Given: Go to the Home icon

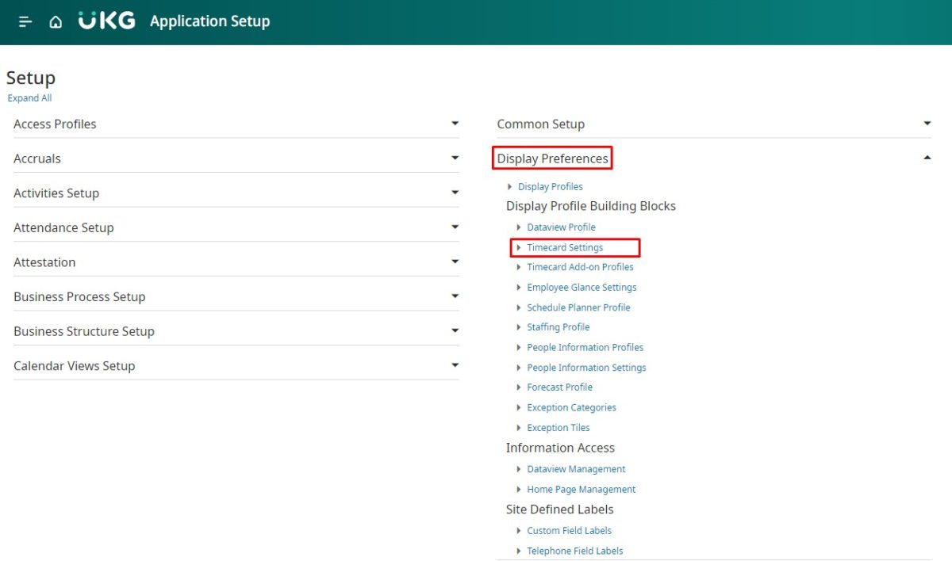Looking at the screenshot, I should pyautogui.click(x=56, y=22).
